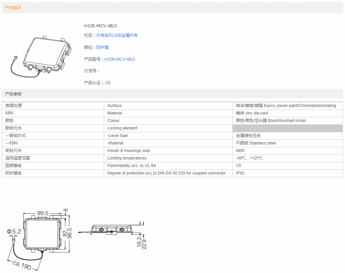This screenshot has width=345, height=273.
Task: Select the 表面处理 table cell
Action: pyautogui.click(x=14, y=106)
